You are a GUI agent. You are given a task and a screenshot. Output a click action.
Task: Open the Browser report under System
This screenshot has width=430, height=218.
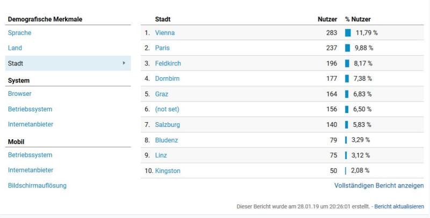coord(20,93)
